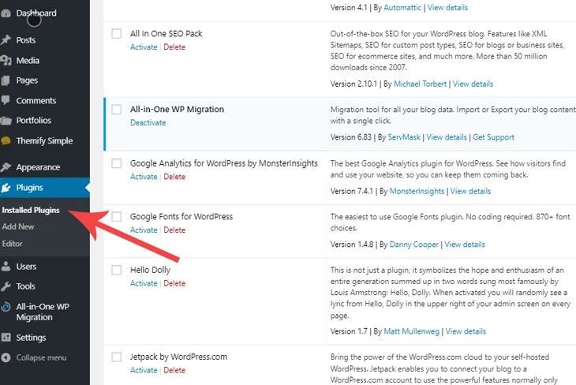Click the Comments bubble icon

click(6, 100)
